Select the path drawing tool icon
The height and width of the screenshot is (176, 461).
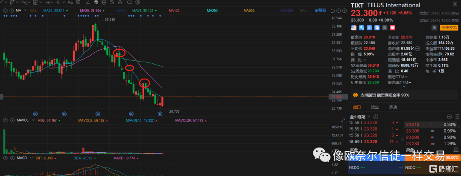pyautogui.click(x=12, y=3)
